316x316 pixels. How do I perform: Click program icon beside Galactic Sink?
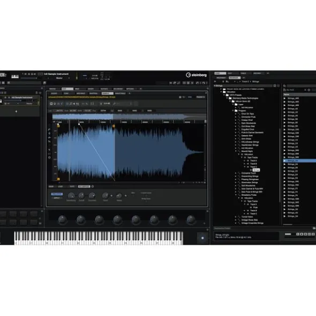[x=239, y=136]
